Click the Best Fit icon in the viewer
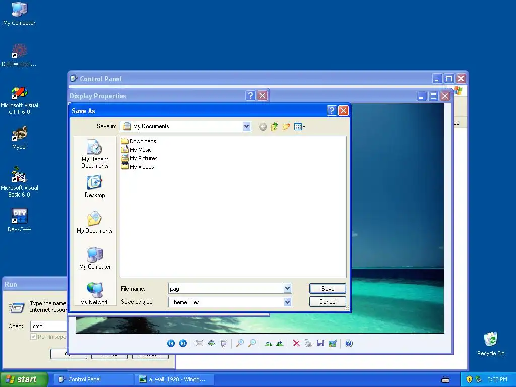 point(199,343)
